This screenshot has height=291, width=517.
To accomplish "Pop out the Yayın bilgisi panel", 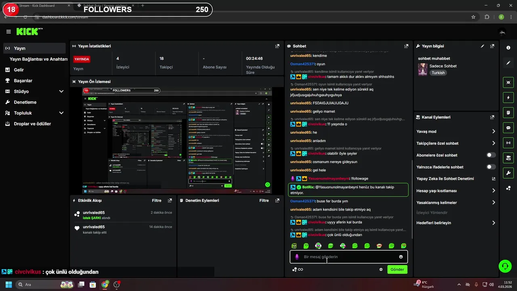I will click(492, 46).
